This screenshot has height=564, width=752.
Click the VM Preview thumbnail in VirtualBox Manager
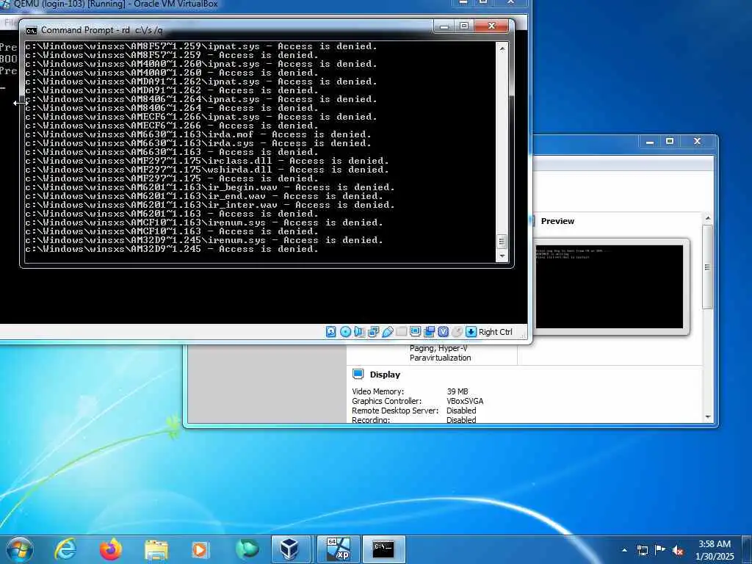609,287
